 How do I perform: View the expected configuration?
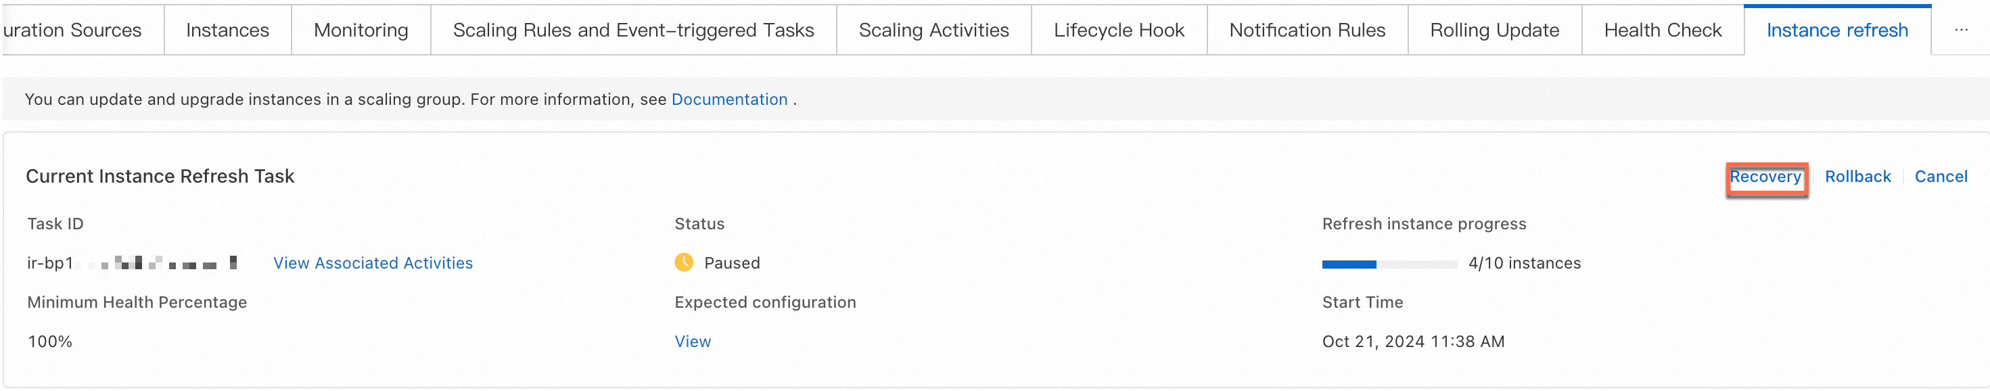(692, 342)
